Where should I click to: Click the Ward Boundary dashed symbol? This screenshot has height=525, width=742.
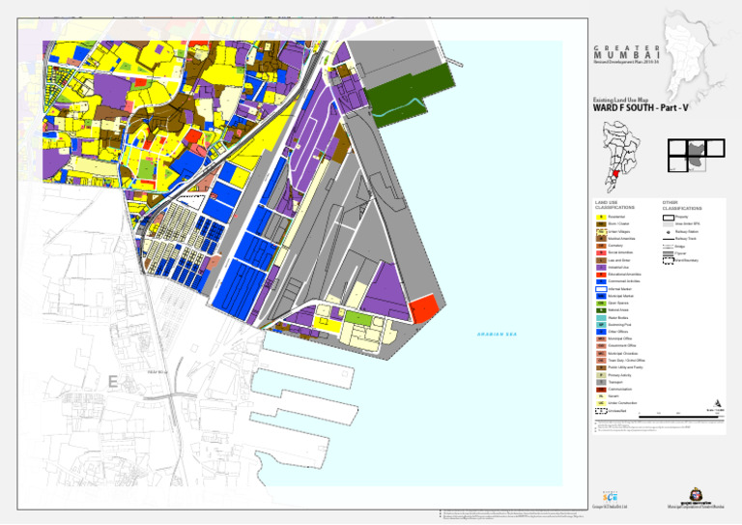tap(669, 260)
